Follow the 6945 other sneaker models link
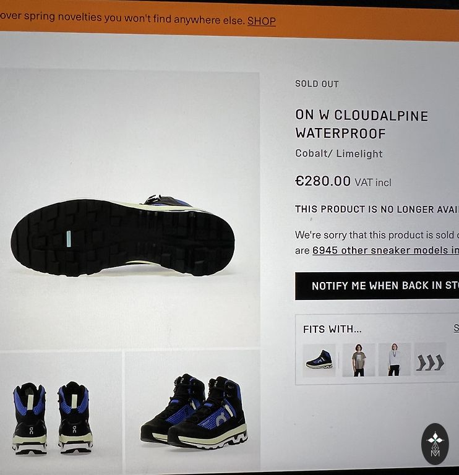Screen dimensions: 459x475 [x=385, y=250]
